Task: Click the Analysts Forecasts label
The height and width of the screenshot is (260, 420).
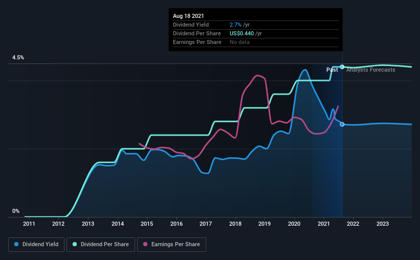Action: coord(371,70)
